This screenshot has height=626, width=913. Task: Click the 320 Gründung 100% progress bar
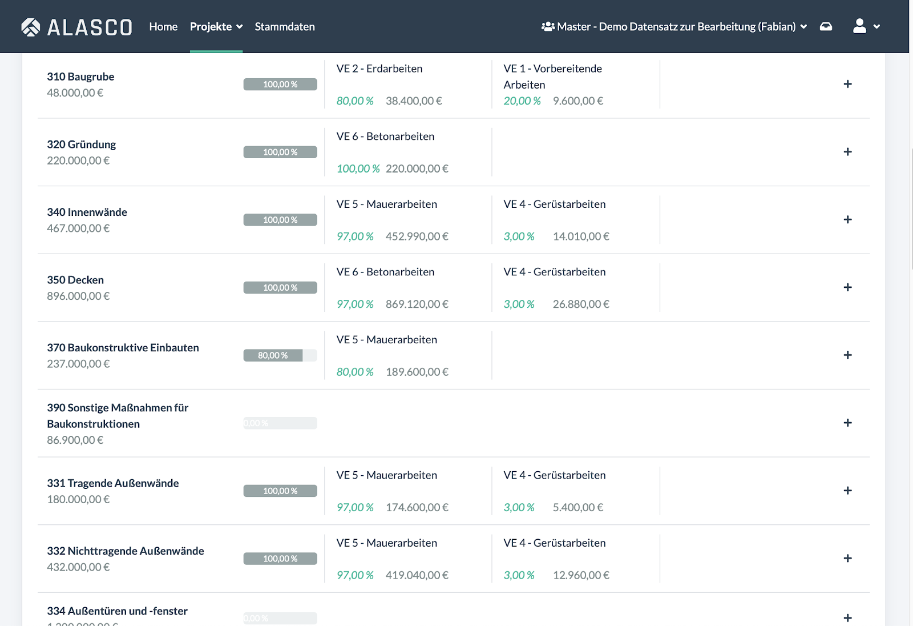(280, 152)
